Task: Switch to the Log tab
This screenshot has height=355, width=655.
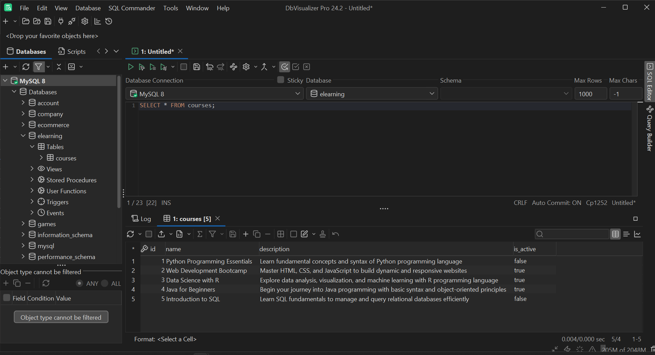Action: (141, 219)
